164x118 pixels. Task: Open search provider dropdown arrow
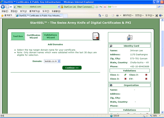coord(162,7)
